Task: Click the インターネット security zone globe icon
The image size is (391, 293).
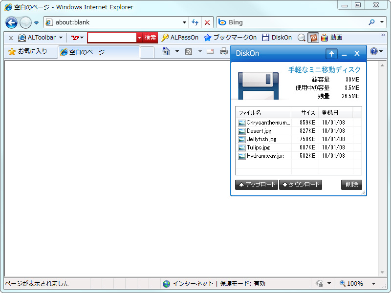Action: [166, 284]
